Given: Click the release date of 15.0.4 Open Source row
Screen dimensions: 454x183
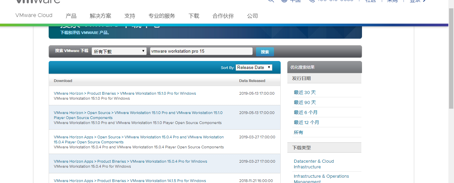Looking at the screenshot, I should click(x=257, y=137).
